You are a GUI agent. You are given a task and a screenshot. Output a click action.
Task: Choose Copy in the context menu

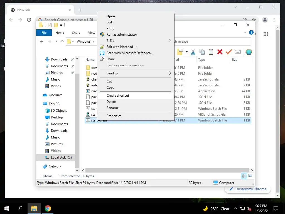tap(136, 87)
